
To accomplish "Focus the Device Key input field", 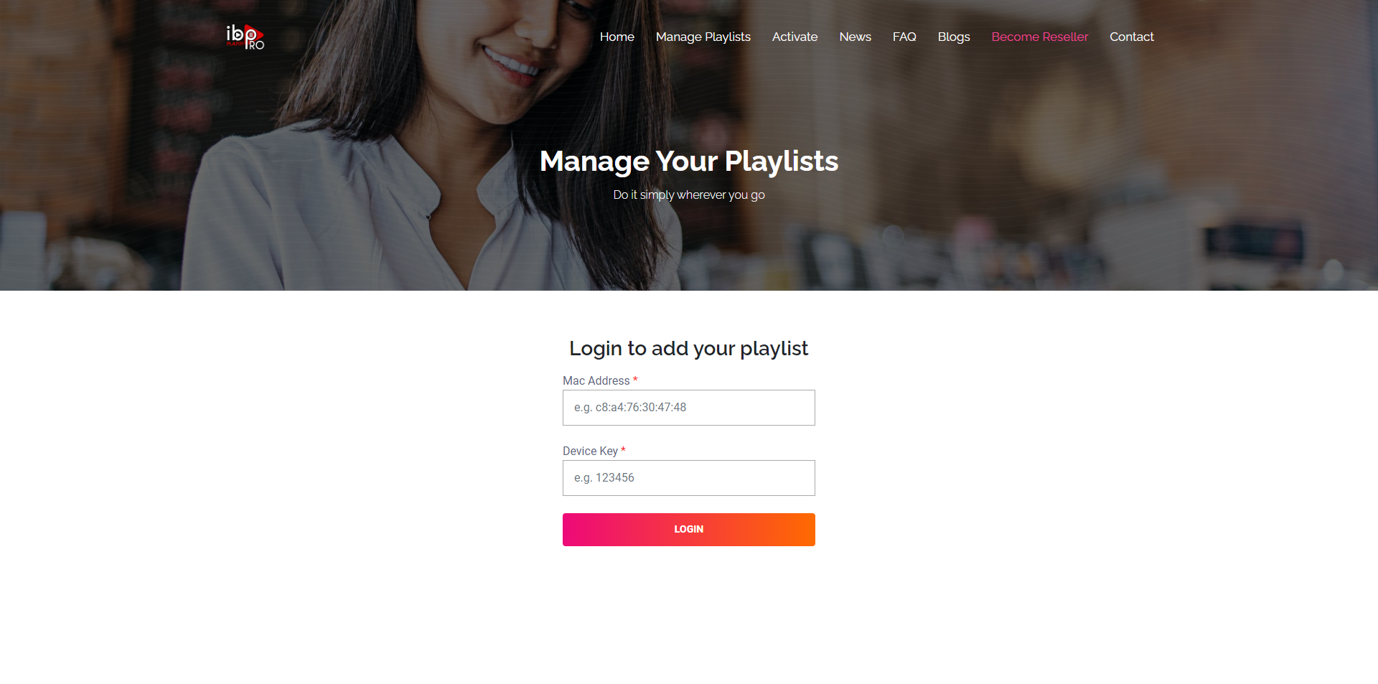I will 689,478.
